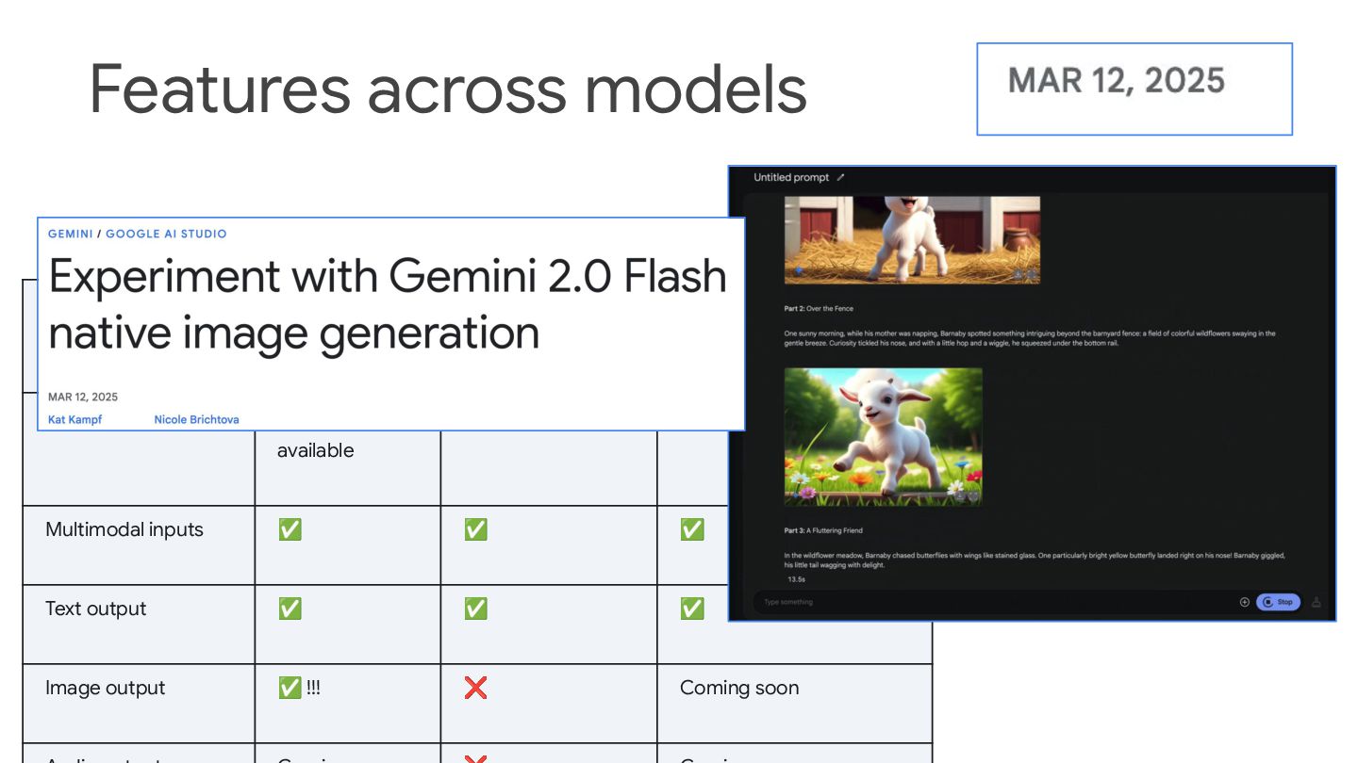Click the goat in barnyard generated image

pyautogui.click(x=912, y=240)
